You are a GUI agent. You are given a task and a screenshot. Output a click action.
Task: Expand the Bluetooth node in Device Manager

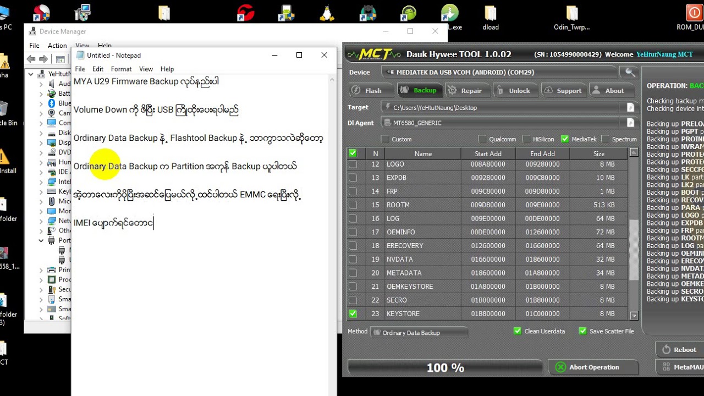coord(41,103)
